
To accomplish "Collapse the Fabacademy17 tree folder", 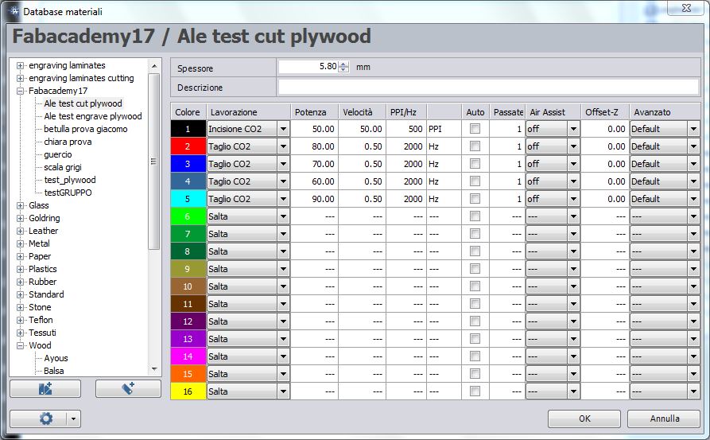I will [20, 91].
